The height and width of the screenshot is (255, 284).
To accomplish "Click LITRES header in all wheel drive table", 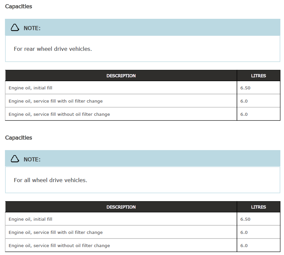I will point(258,207).
